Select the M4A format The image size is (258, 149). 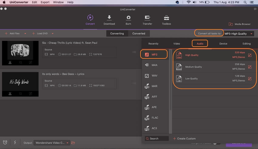click(x=155, y=65)
